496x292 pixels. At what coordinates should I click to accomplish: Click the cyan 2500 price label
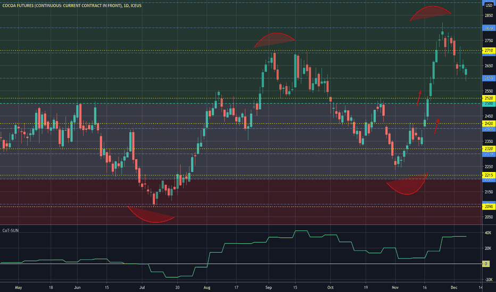coord(489,103)
